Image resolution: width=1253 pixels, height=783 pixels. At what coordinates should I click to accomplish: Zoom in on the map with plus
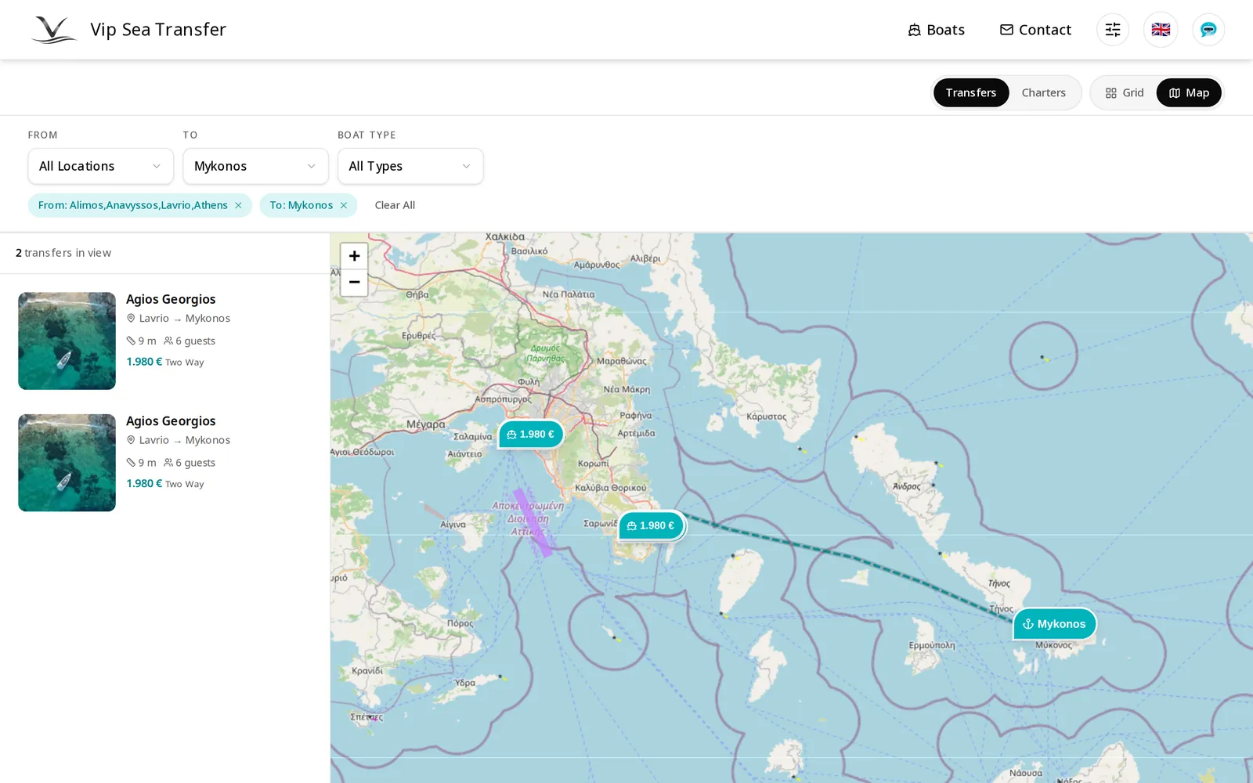pos(354,256)
